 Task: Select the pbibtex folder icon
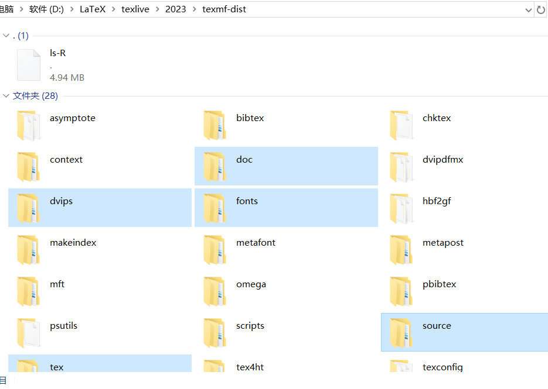[401, 291]
